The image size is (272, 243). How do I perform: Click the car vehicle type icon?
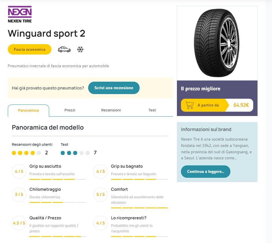[64, 50]
